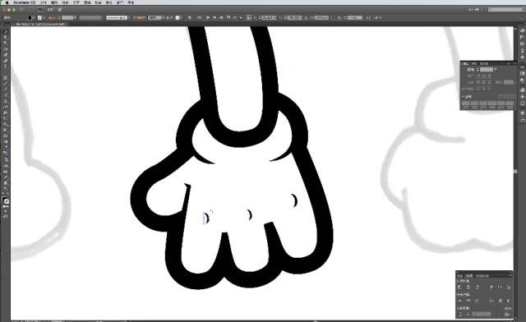Click the stroke color swatch in control bar
This screenshot has width=526, height=322.
pos(40,17)
